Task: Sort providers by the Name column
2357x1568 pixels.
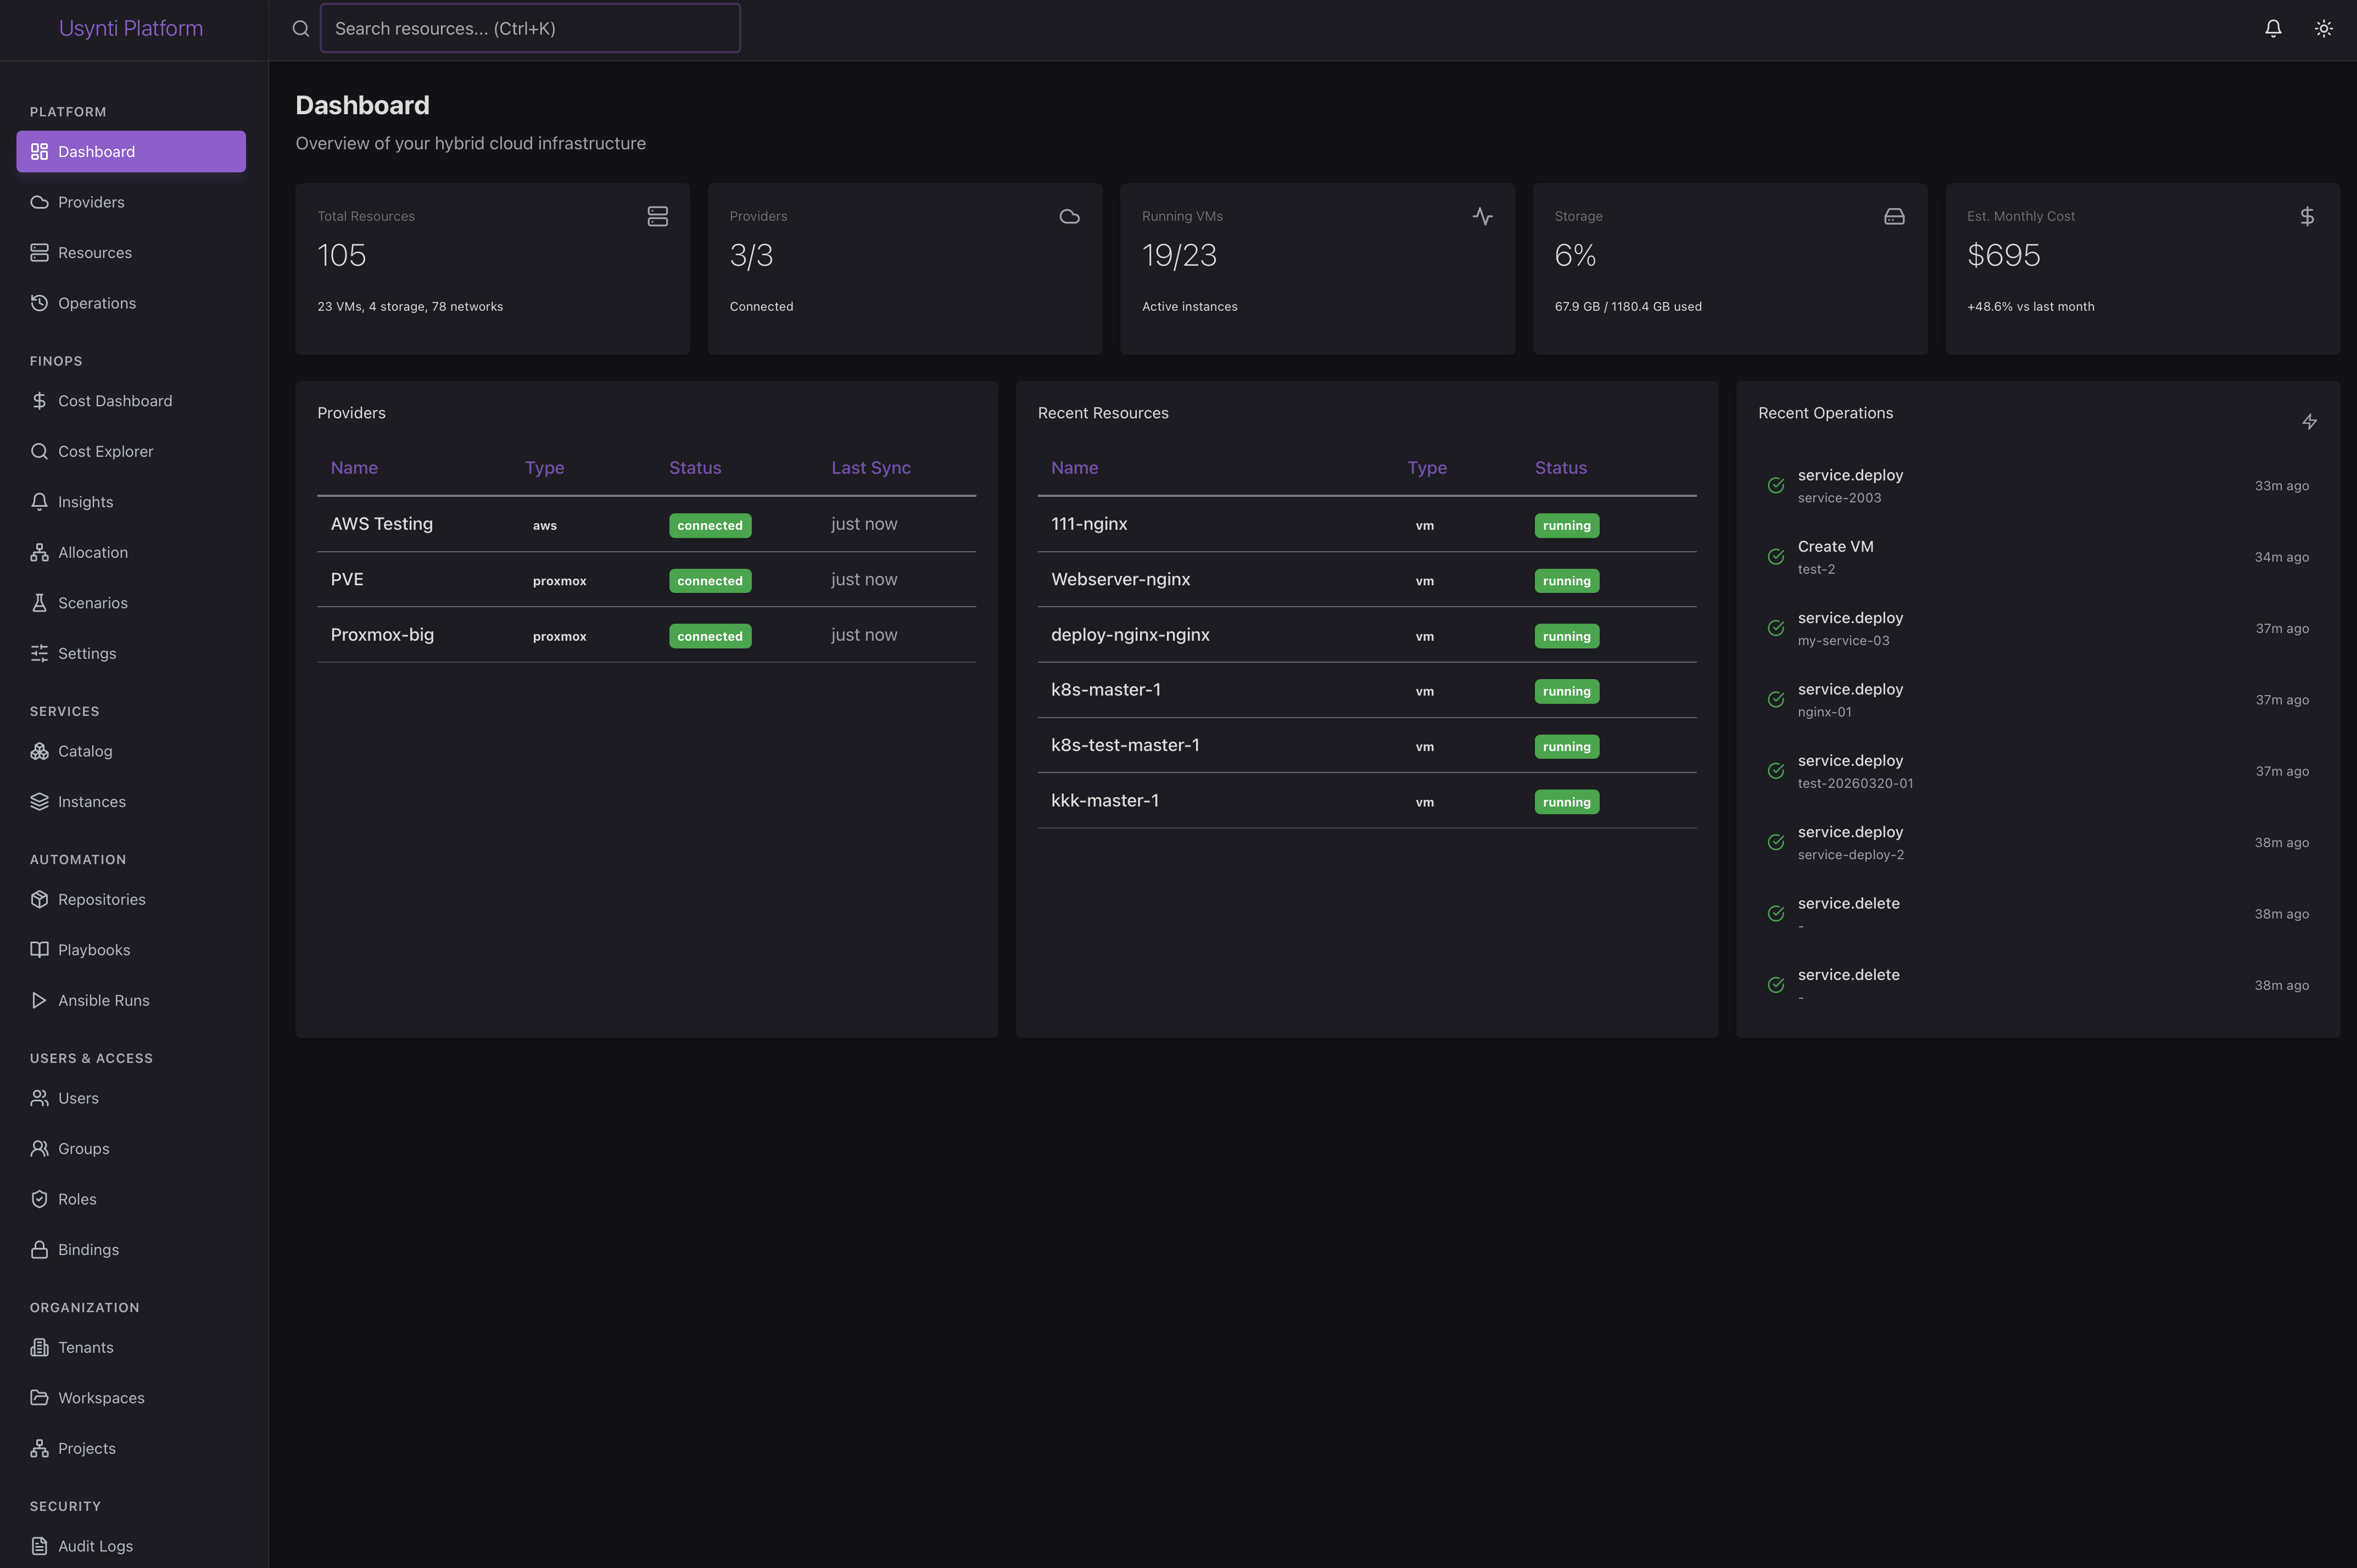Action: pyautogui.click(x=355, y=467)
